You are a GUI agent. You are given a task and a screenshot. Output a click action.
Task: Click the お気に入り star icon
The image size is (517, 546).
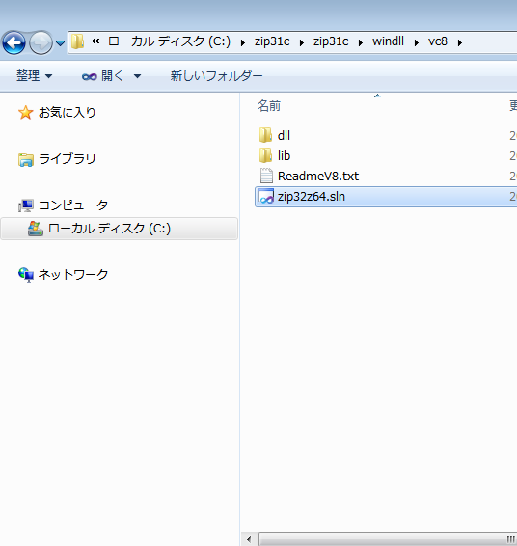tap(25, 113)
